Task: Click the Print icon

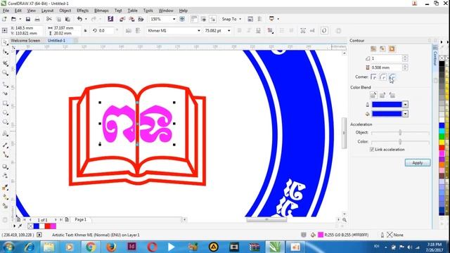Action: (37, 19)
